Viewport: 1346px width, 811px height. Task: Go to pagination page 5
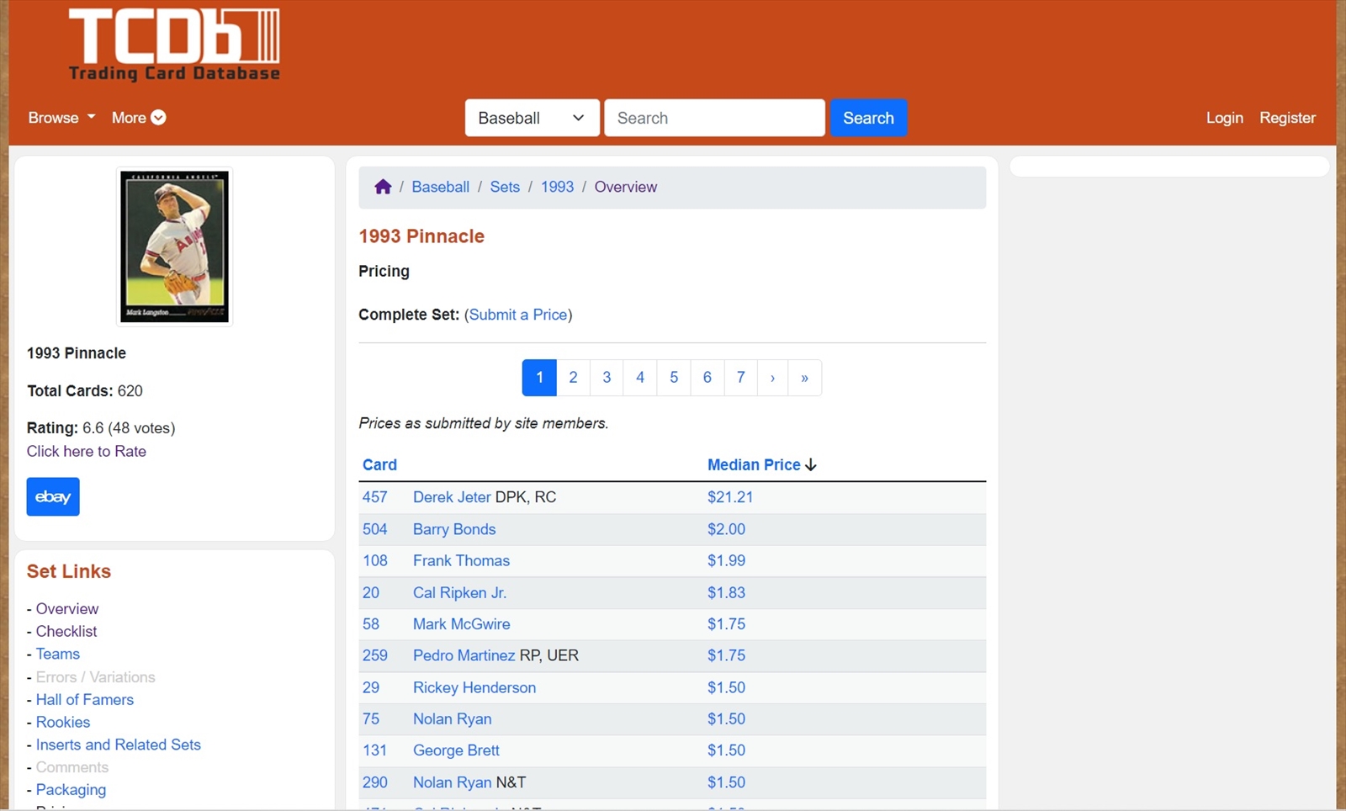674,378
